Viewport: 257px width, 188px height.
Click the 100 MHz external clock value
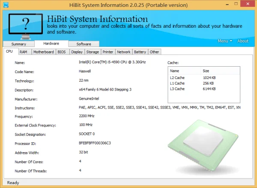pos(86,125)
